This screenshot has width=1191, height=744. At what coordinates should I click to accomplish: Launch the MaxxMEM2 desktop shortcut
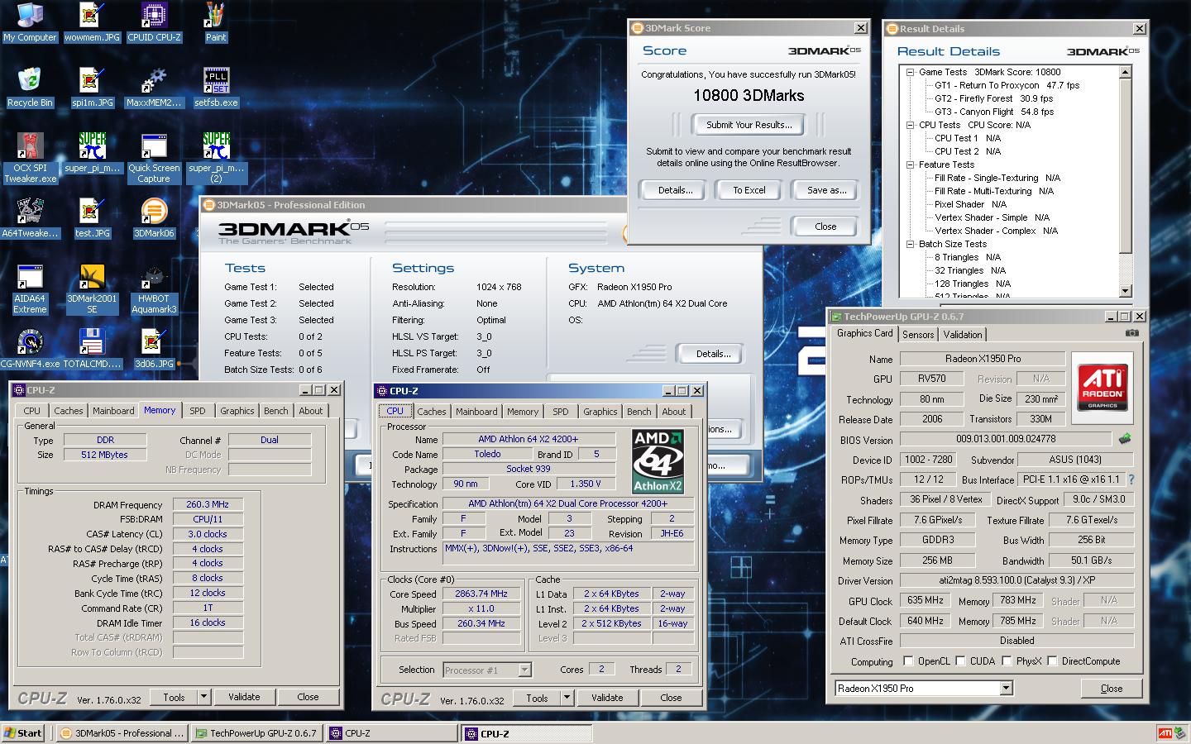(x=154, y=88)
